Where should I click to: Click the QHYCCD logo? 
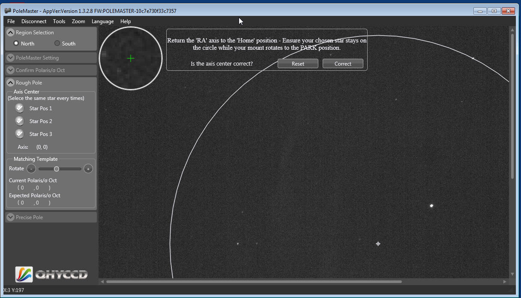[x=52, y=274]
